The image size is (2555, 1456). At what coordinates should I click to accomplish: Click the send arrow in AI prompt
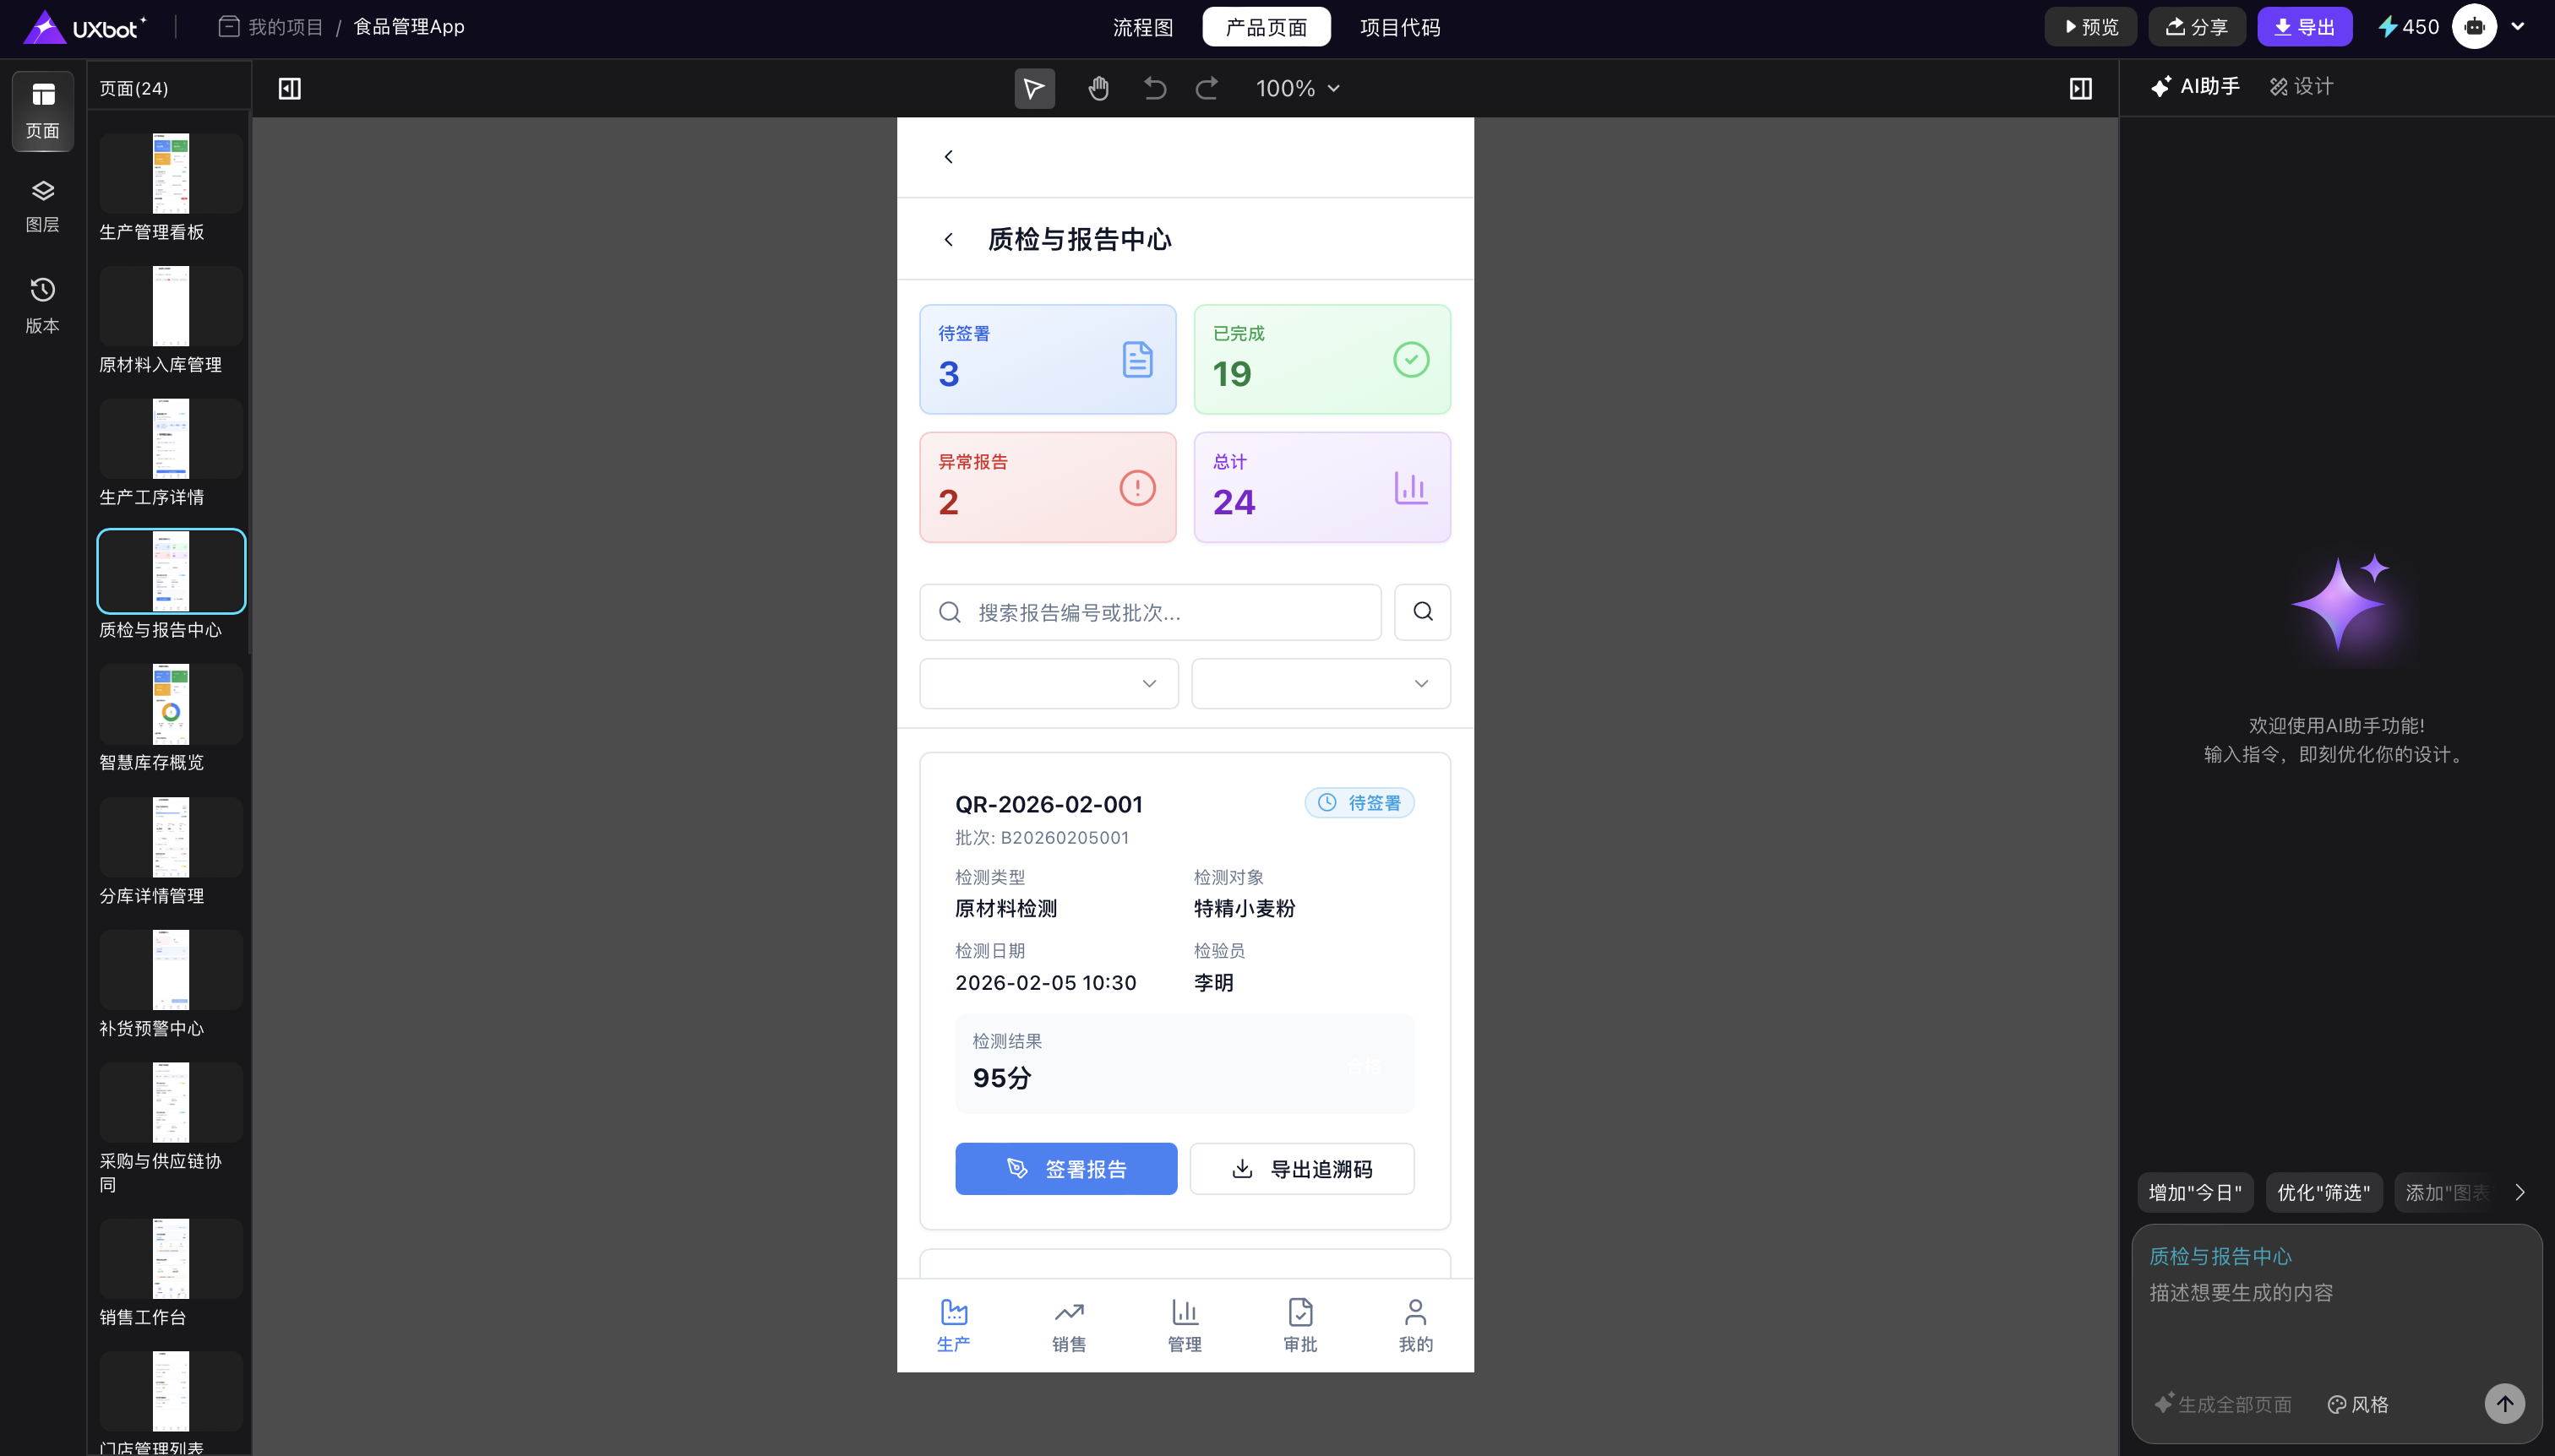pyautogui.click(x=2504, y=1403)
